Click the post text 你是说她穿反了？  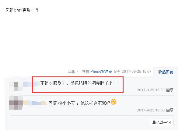[22, 10]
